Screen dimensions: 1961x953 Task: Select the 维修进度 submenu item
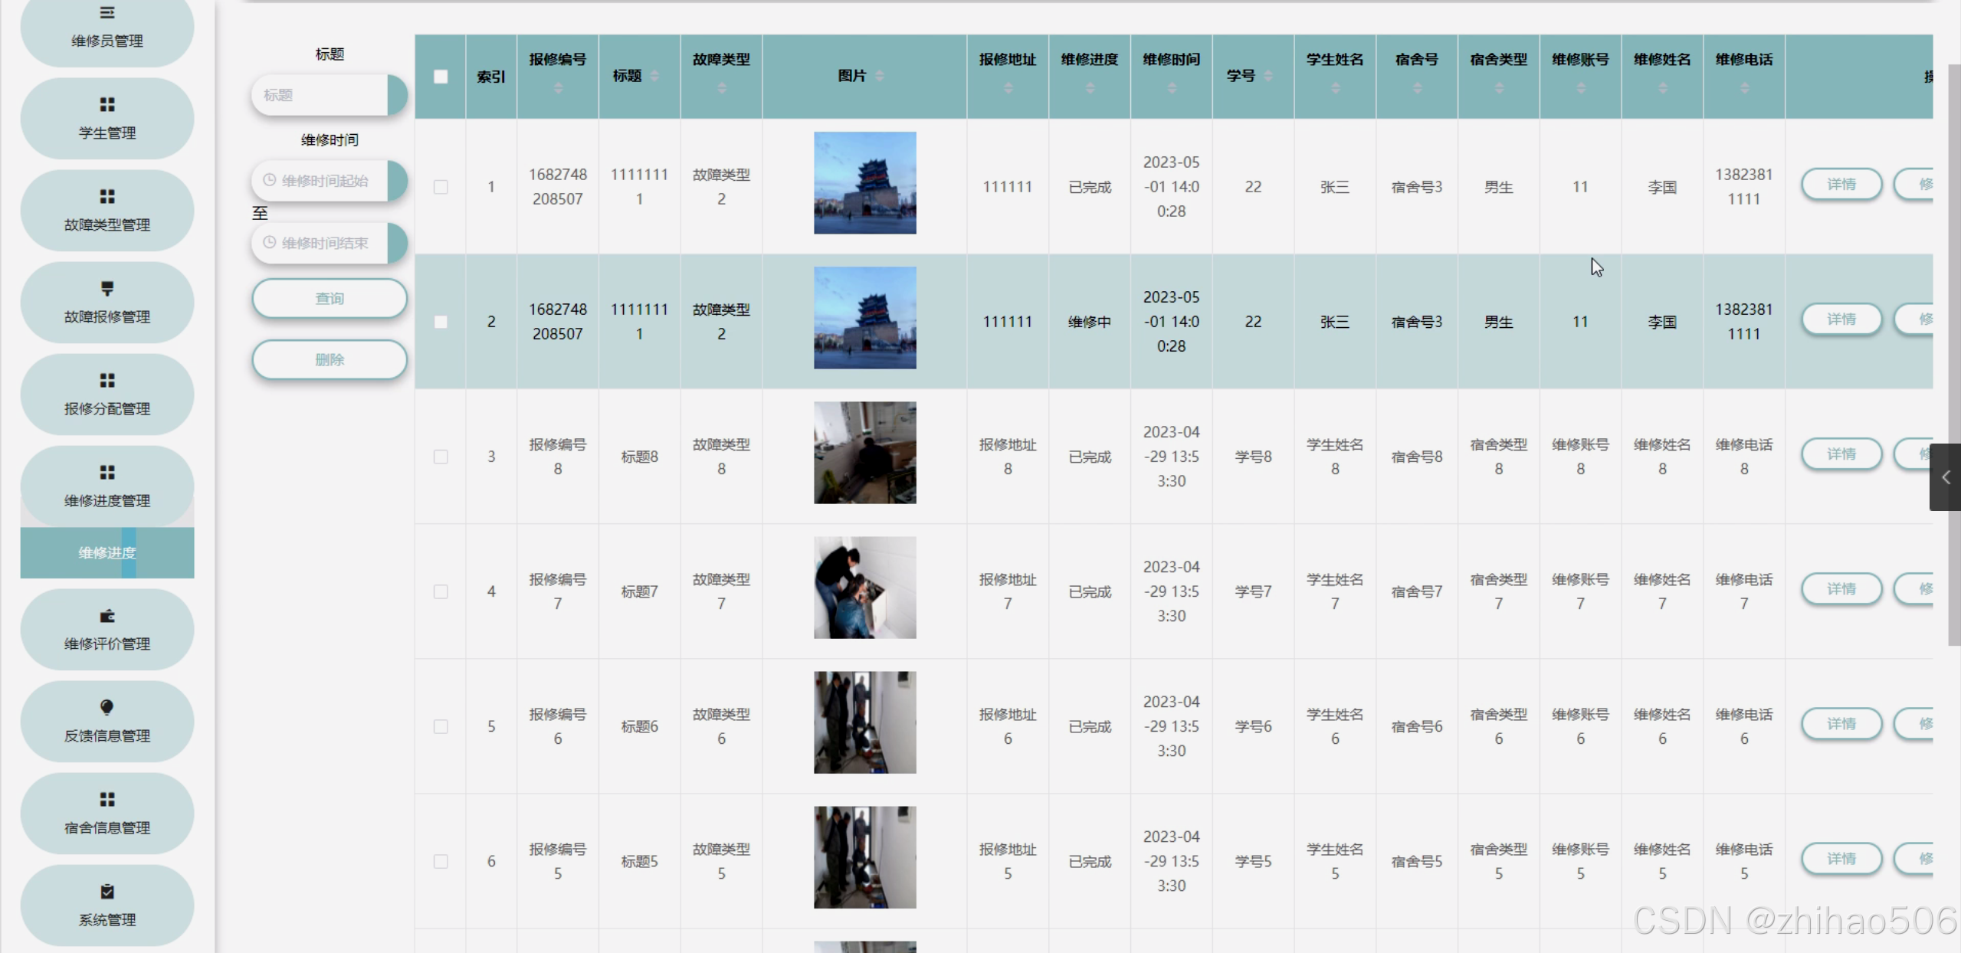pos(107,552)
